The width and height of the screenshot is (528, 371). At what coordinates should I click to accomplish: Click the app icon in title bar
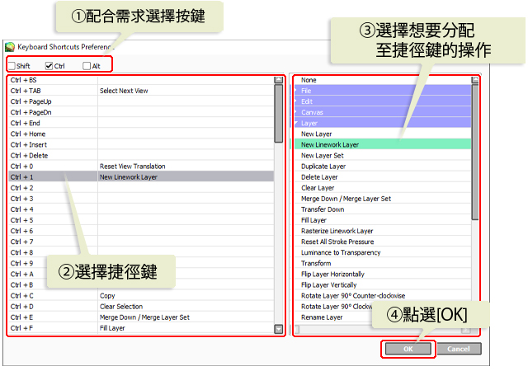pos(10,48)
